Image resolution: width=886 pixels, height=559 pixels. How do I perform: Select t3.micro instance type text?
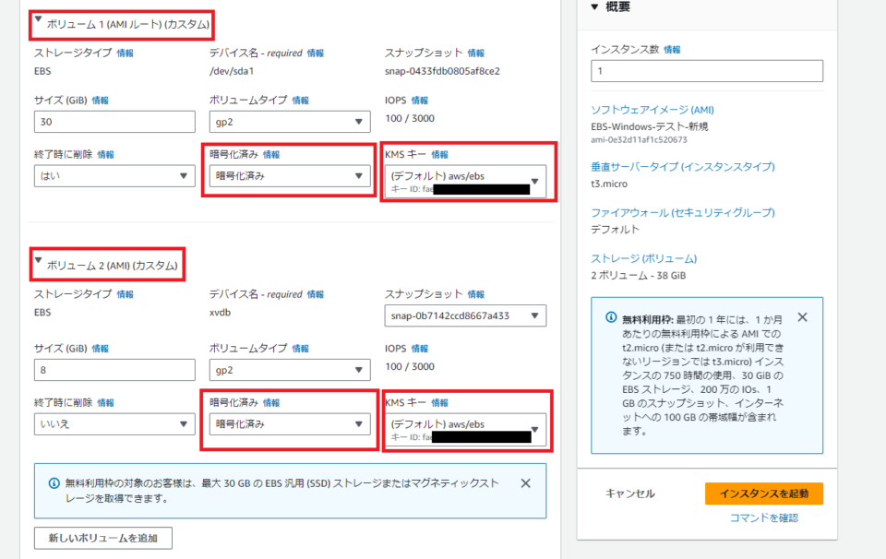[609, 184]
